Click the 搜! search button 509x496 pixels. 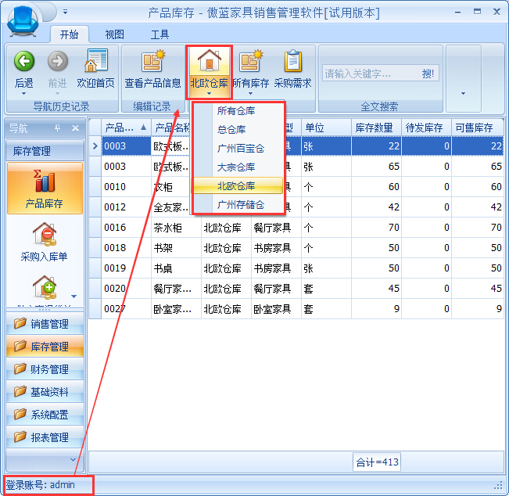428,74
